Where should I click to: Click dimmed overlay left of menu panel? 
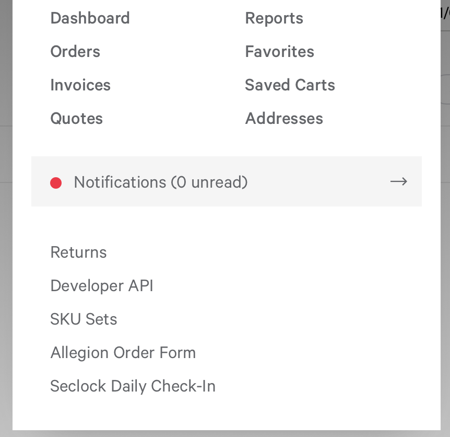click(6, 218)
